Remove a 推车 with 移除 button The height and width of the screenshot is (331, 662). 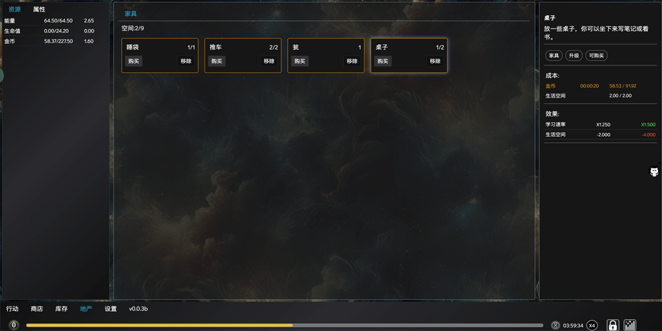[269, 61]
